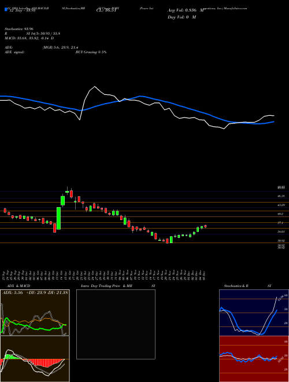Click the 'Day Vol: 0 M' readout

[181, 17]
